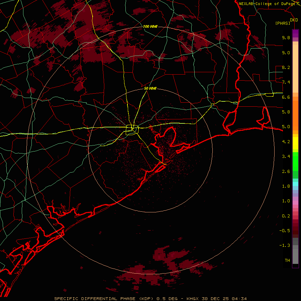
Task: Click the dark green swatch beside 2.6
Action: pyautogui.click(x=295, y=175)
